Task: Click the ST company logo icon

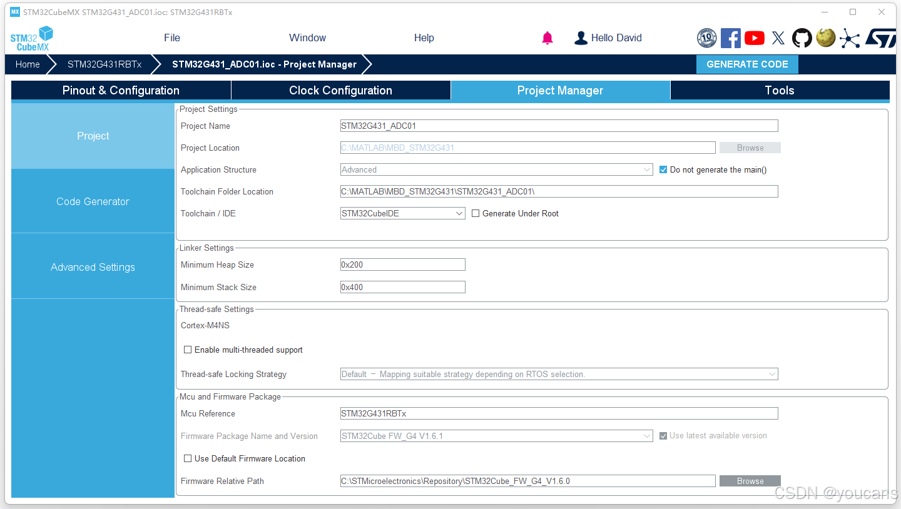Action: [880, 38]
